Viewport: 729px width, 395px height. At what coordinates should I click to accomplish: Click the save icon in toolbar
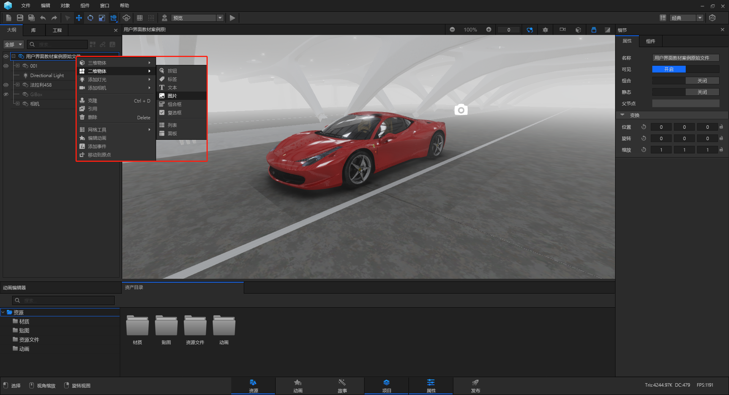coord(20,18)
